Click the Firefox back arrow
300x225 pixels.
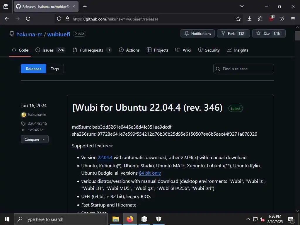point(7,19)
